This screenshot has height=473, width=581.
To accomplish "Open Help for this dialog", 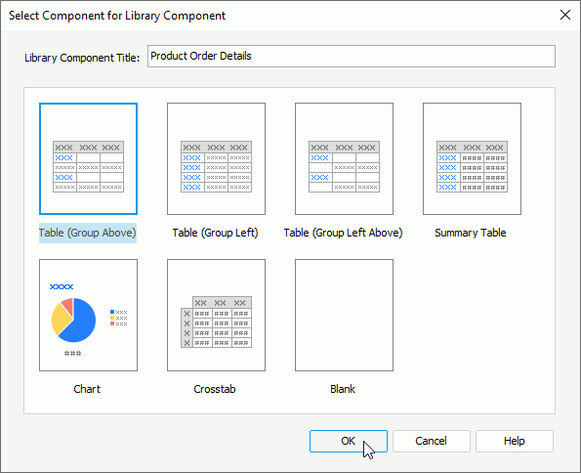I will pos(515,441).
